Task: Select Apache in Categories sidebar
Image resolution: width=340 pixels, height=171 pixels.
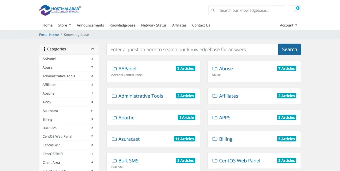Action: pos(69,93)
